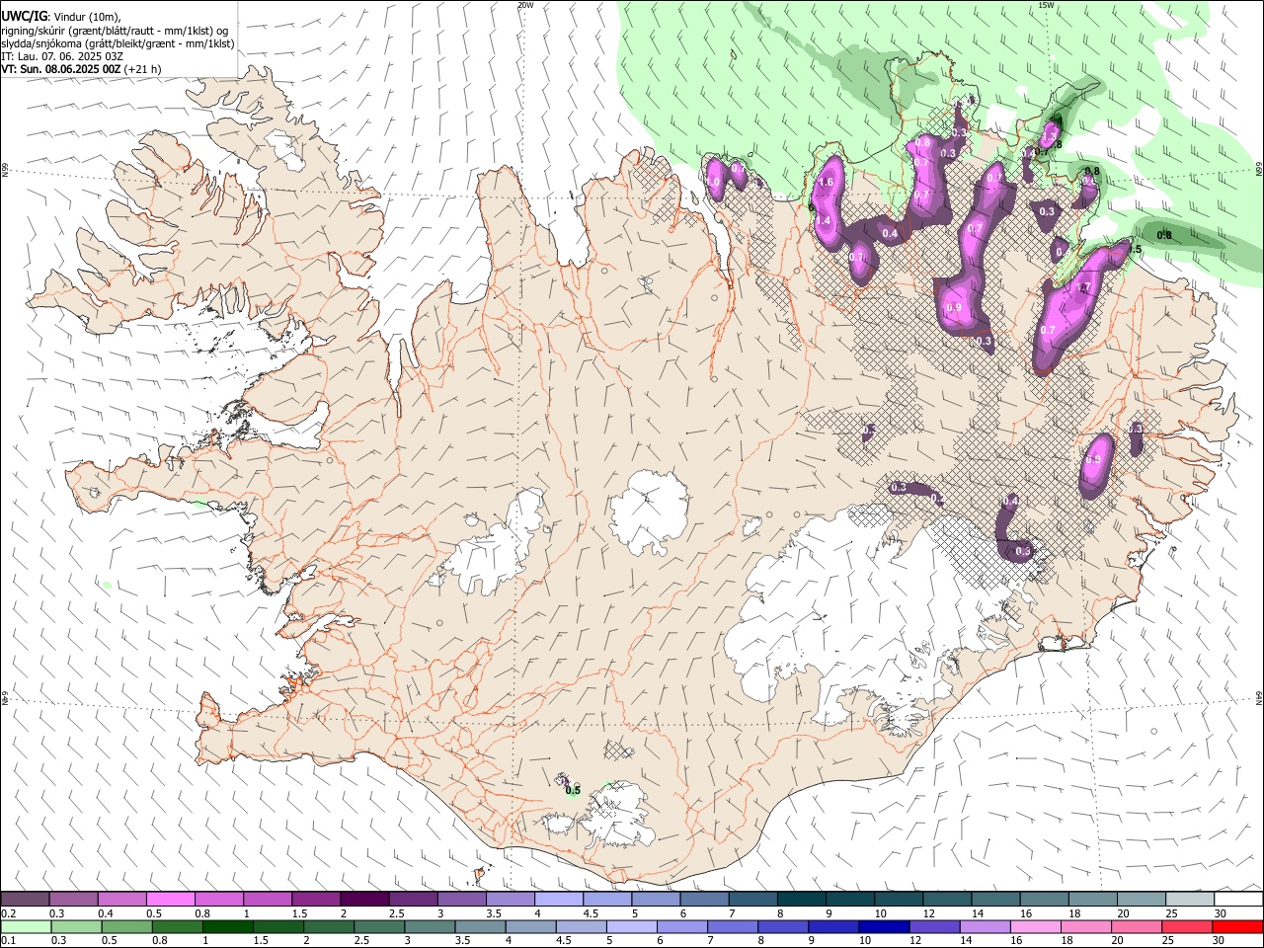Select the '1.6' precipitation value on the map
1264x948 pixels.
pos(827,183)
